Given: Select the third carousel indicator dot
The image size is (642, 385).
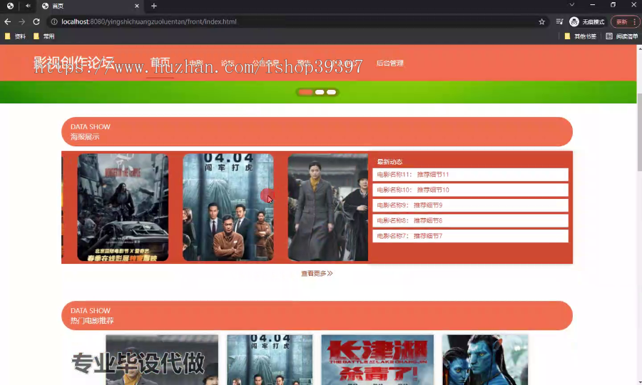Looking at the screenshot, I should pos(331,92).
